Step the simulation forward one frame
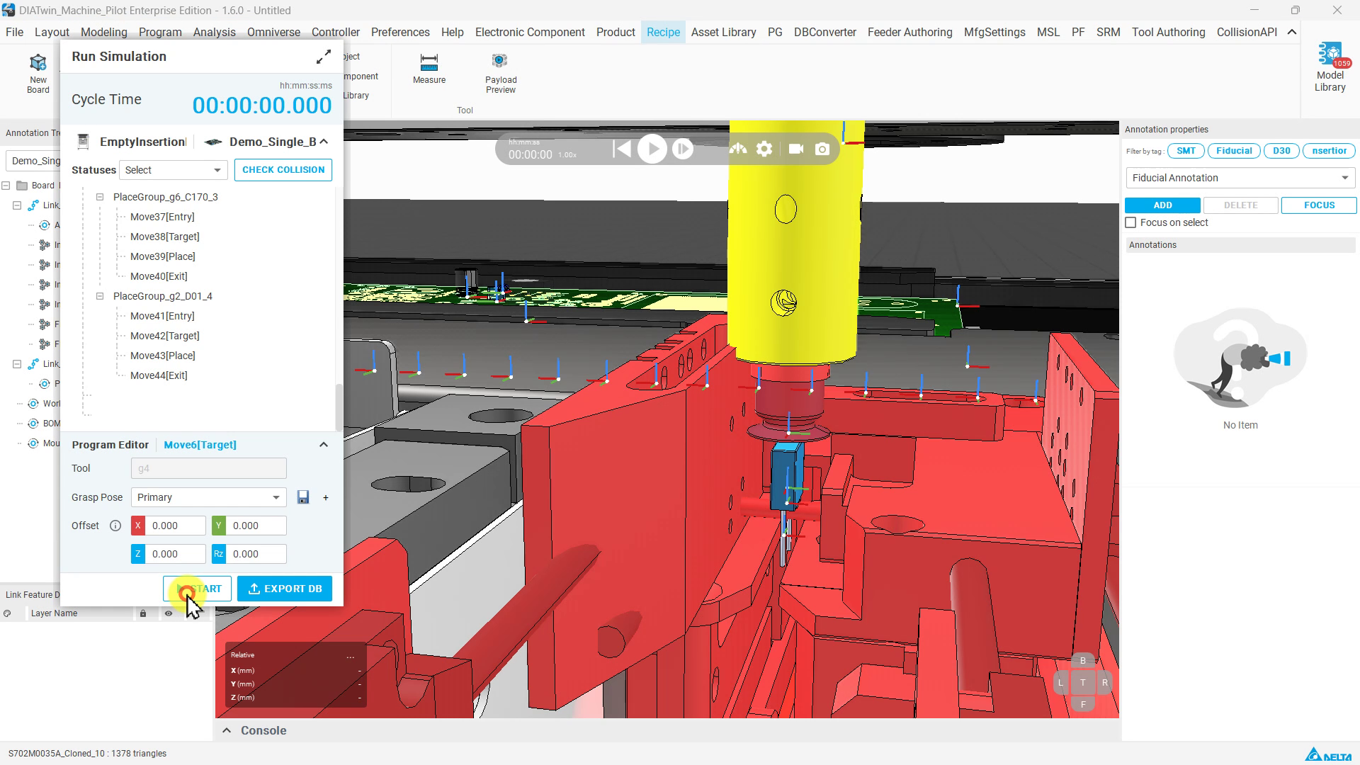This screenshot has height=765, width=1360. pos(683,149)
